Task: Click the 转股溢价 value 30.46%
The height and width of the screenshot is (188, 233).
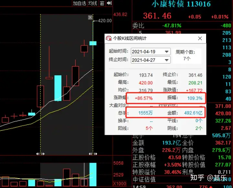Action: [x=172, y=172]
